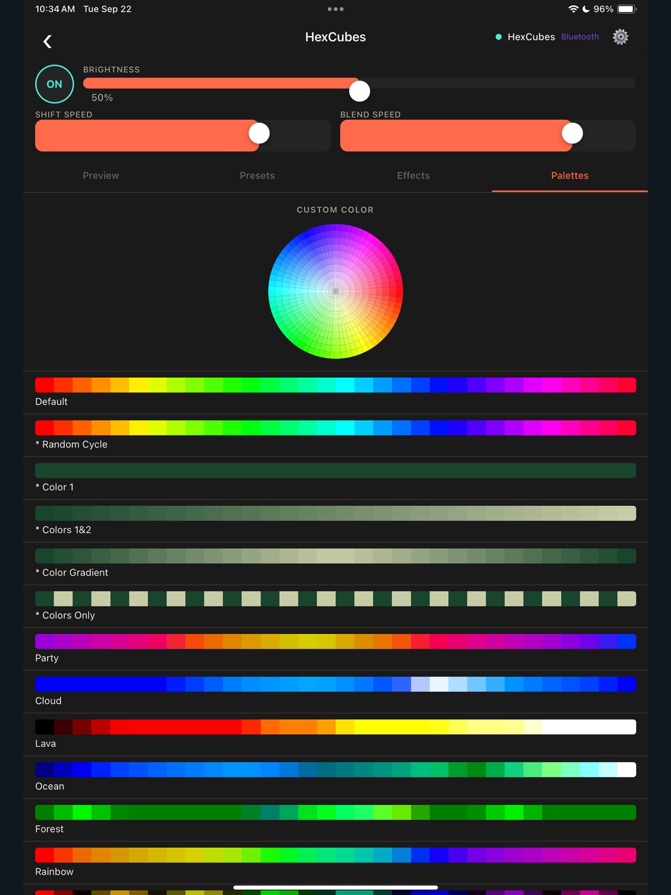671x895 pixels.
Task: Tap the Wi-Fi status icon
Action: [573, 9]
